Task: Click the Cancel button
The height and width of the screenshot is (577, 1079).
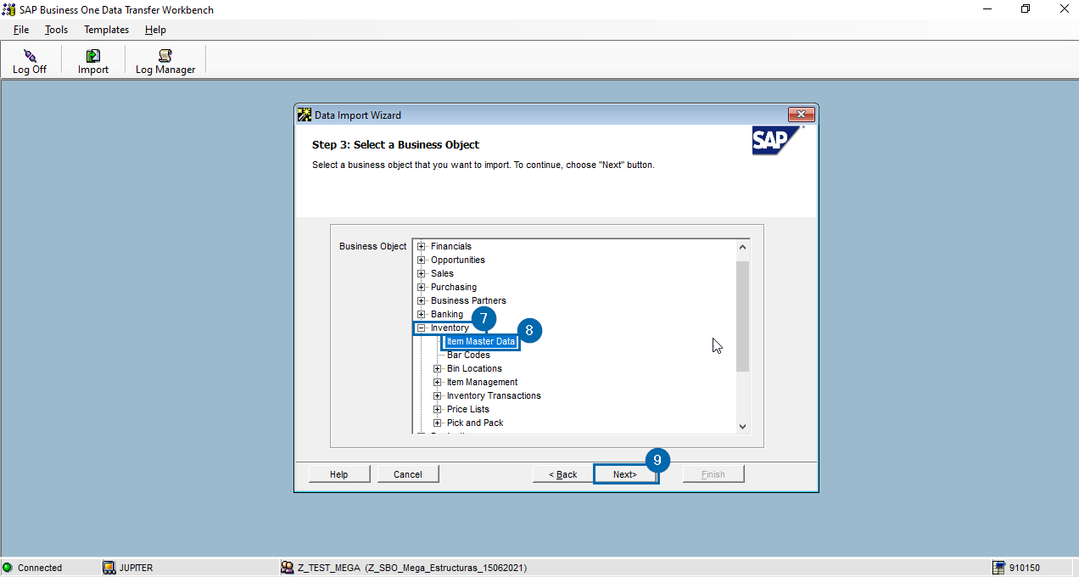Action: [x=408, y=474]
